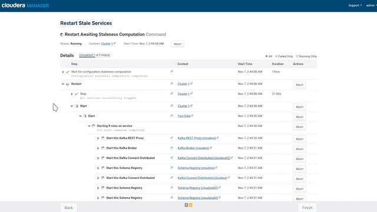Click Abort in Start row for Cluster 1
Viewport: 377px width, 212px height.
[x=299, y=107]
